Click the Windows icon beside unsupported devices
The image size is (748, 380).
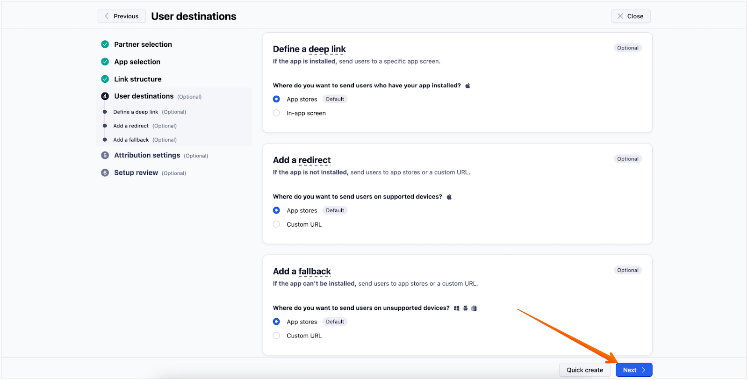click(x=456, y=308)
